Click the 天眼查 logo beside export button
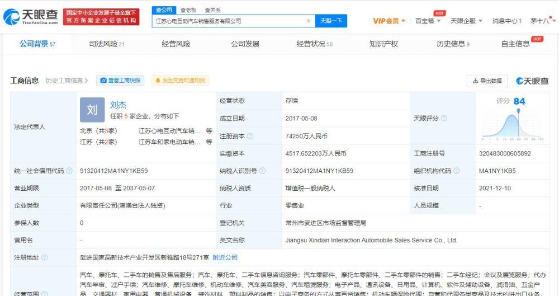The height and width of the screenshot is (296, 559). point(532,81)
